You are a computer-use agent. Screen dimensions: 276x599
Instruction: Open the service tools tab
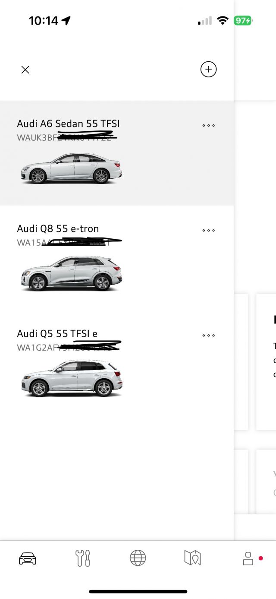tap(83, 558)
